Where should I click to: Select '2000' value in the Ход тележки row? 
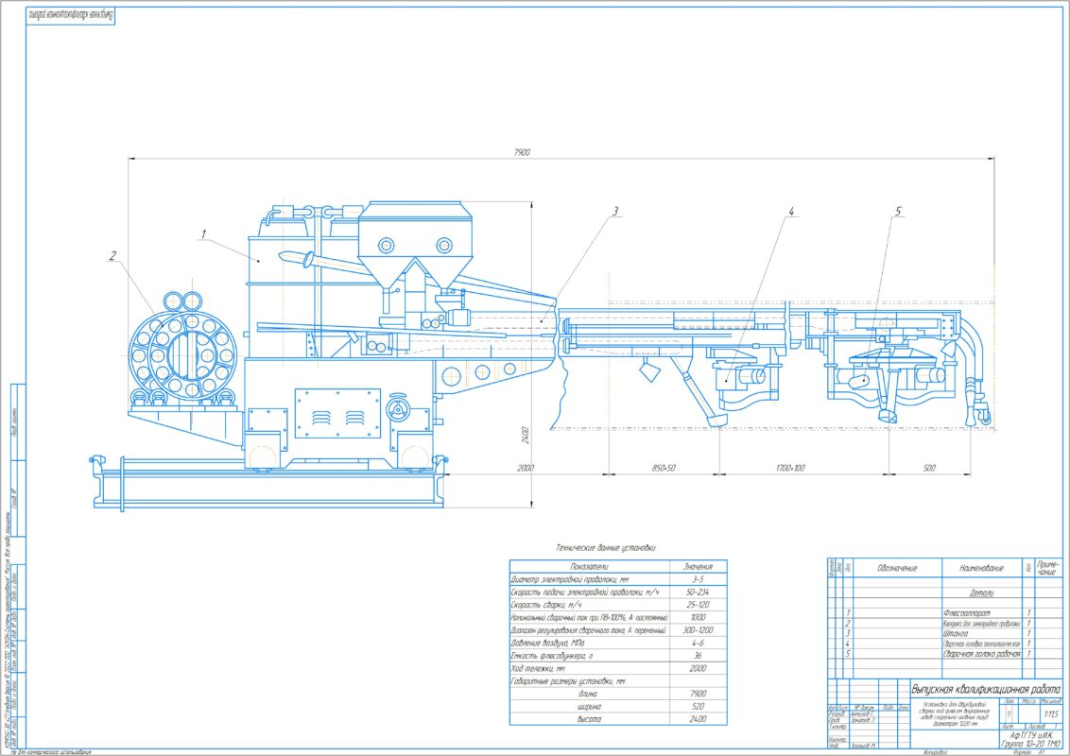[x=698, y=669]
